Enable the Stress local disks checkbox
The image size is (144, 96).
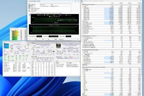(31, 10)
